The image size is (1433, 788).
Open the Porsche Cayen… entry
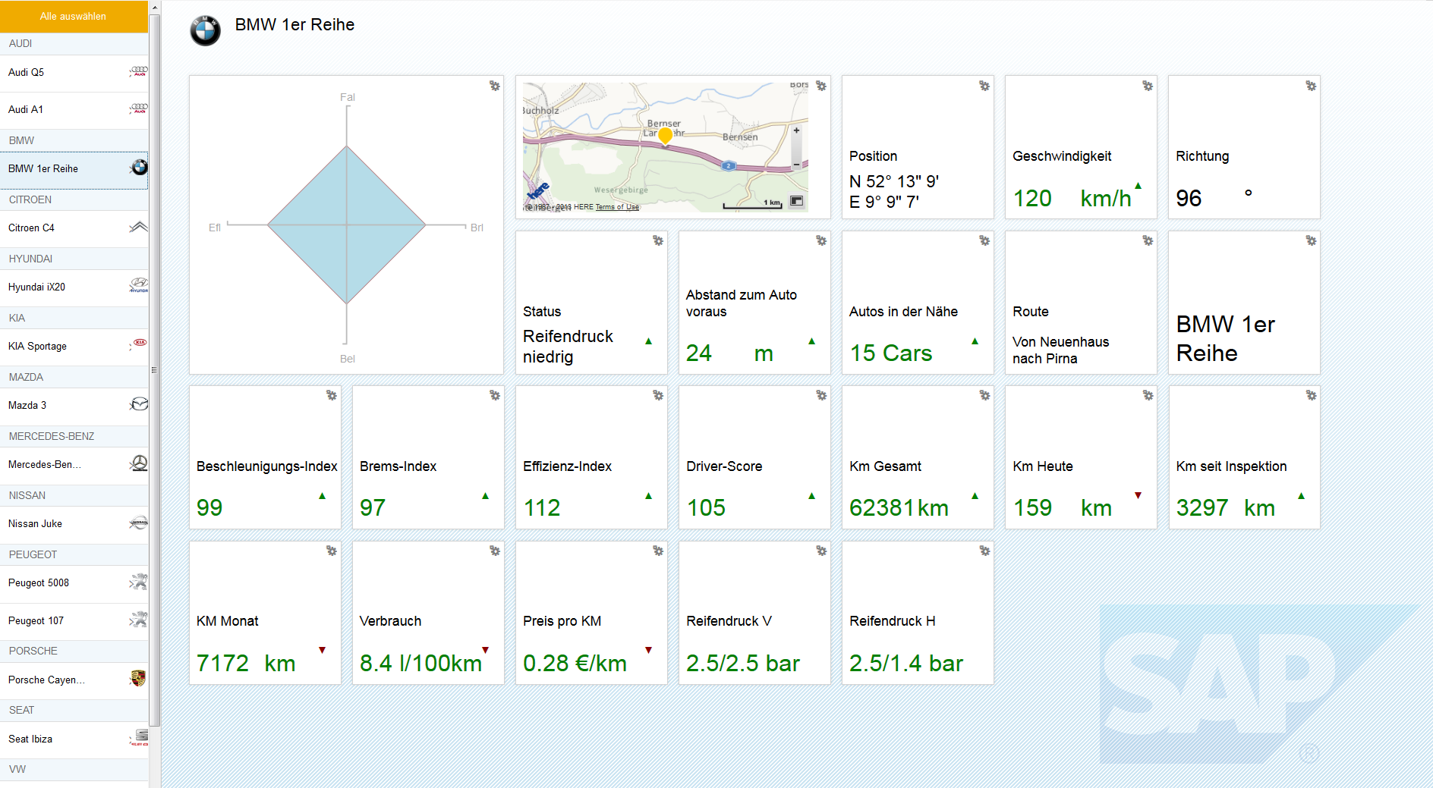point(74,680)
